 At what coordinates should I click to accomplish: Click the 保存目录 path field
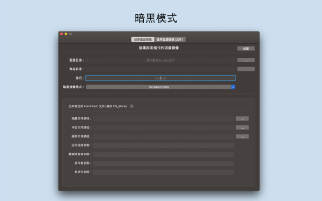click(x=160, y=69)
